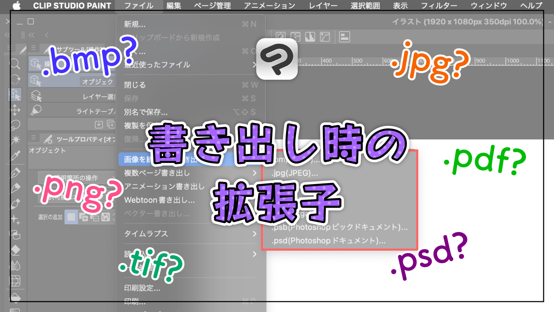The image size is (554, 312).
Task: Click the second command bar icon with arrows
Action: pyautogui.click(x=295, y=37)
